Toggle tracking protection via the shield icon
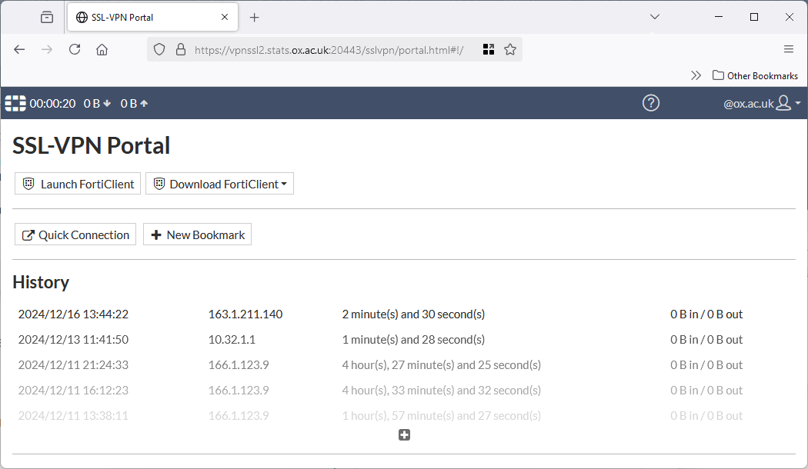808x469 pixels. pos(159,48)
